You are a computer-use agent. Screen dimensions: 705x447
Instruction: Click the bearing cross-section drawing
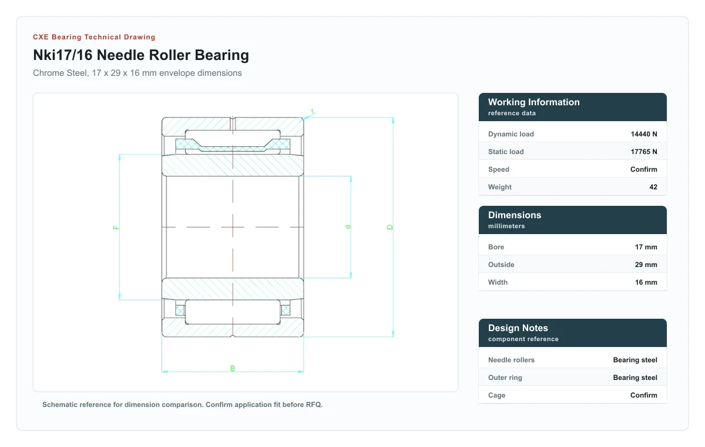tap(246, 242)
